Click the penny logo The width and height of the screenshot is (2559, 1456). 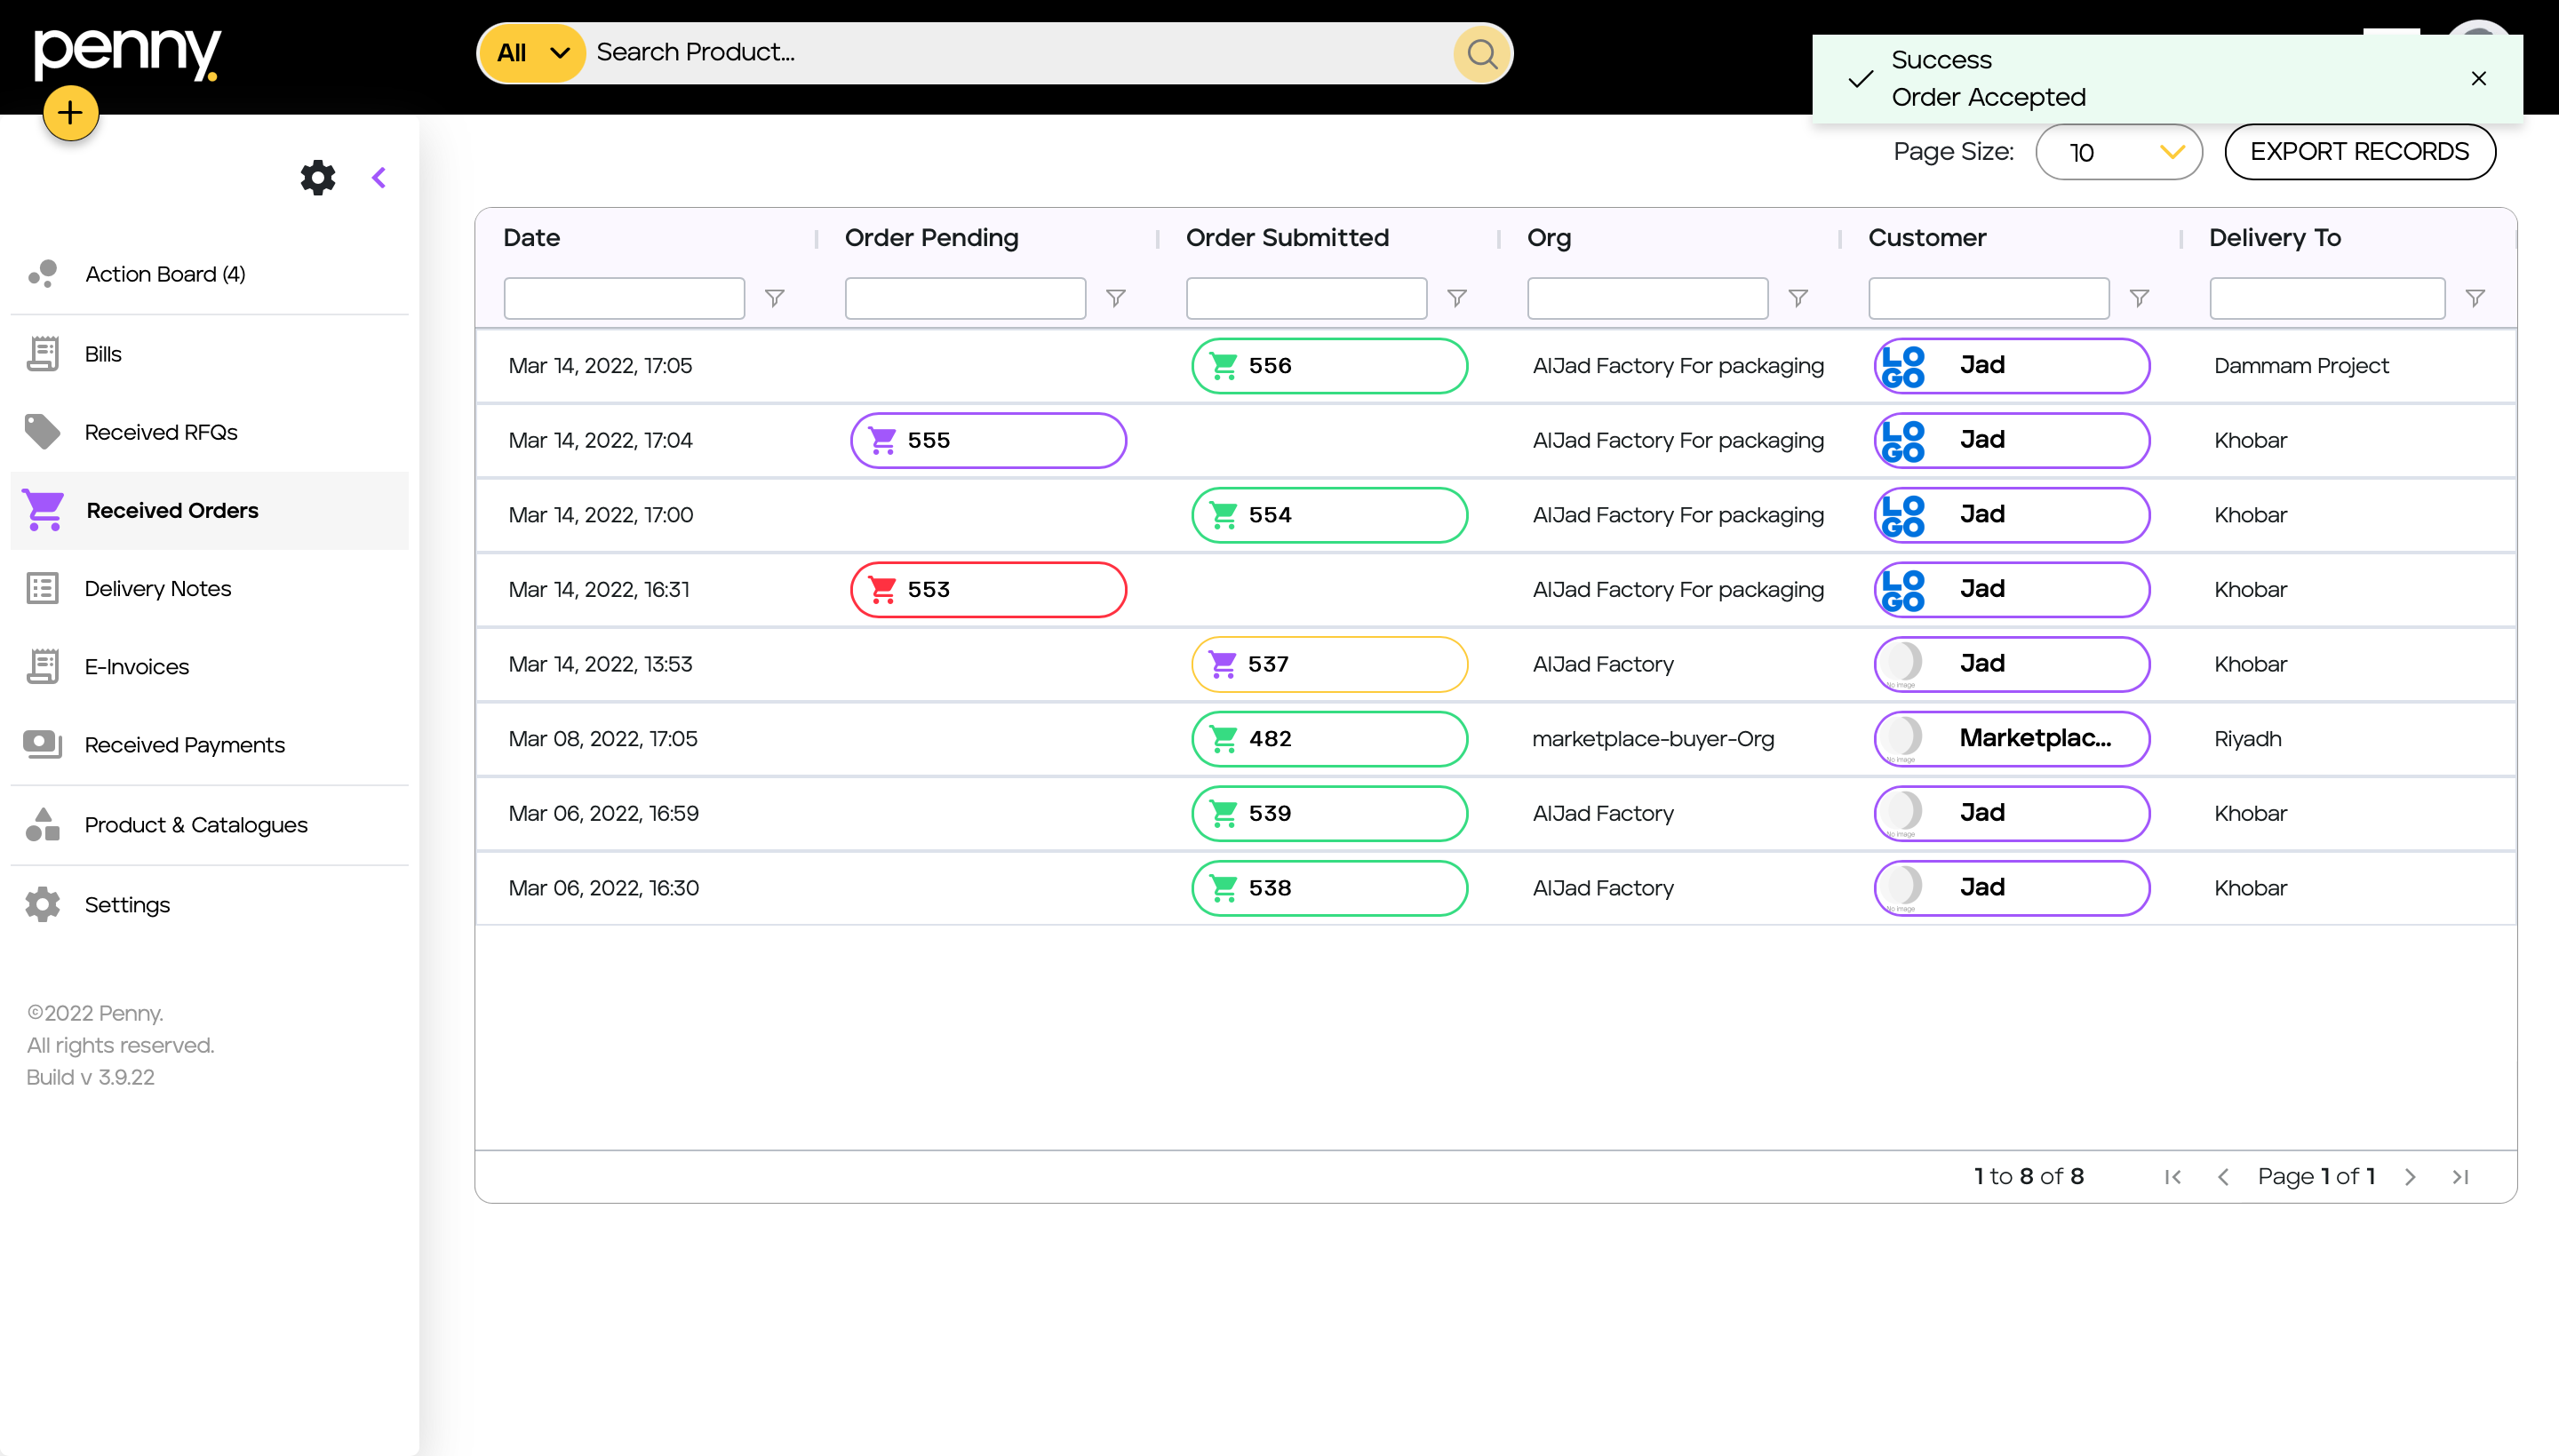click(x=126, y=53)
